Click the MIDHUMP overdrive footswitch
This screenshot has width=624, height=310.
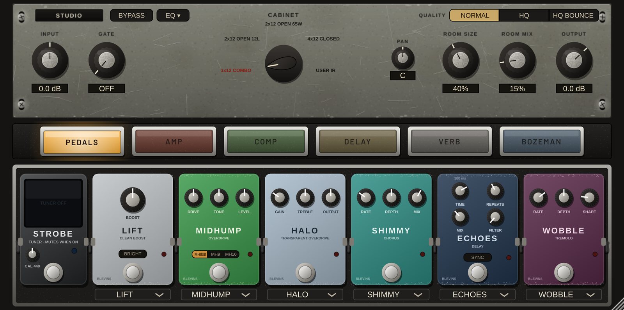(x=219, y=273)
